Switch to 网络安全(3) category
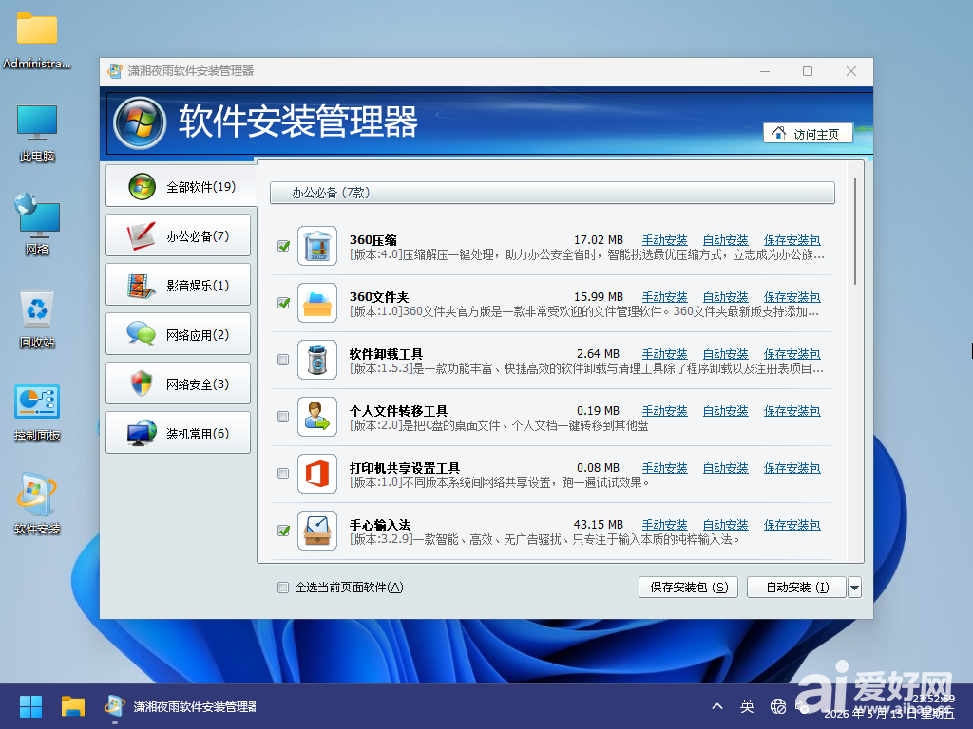 click(x=178, y=384)
